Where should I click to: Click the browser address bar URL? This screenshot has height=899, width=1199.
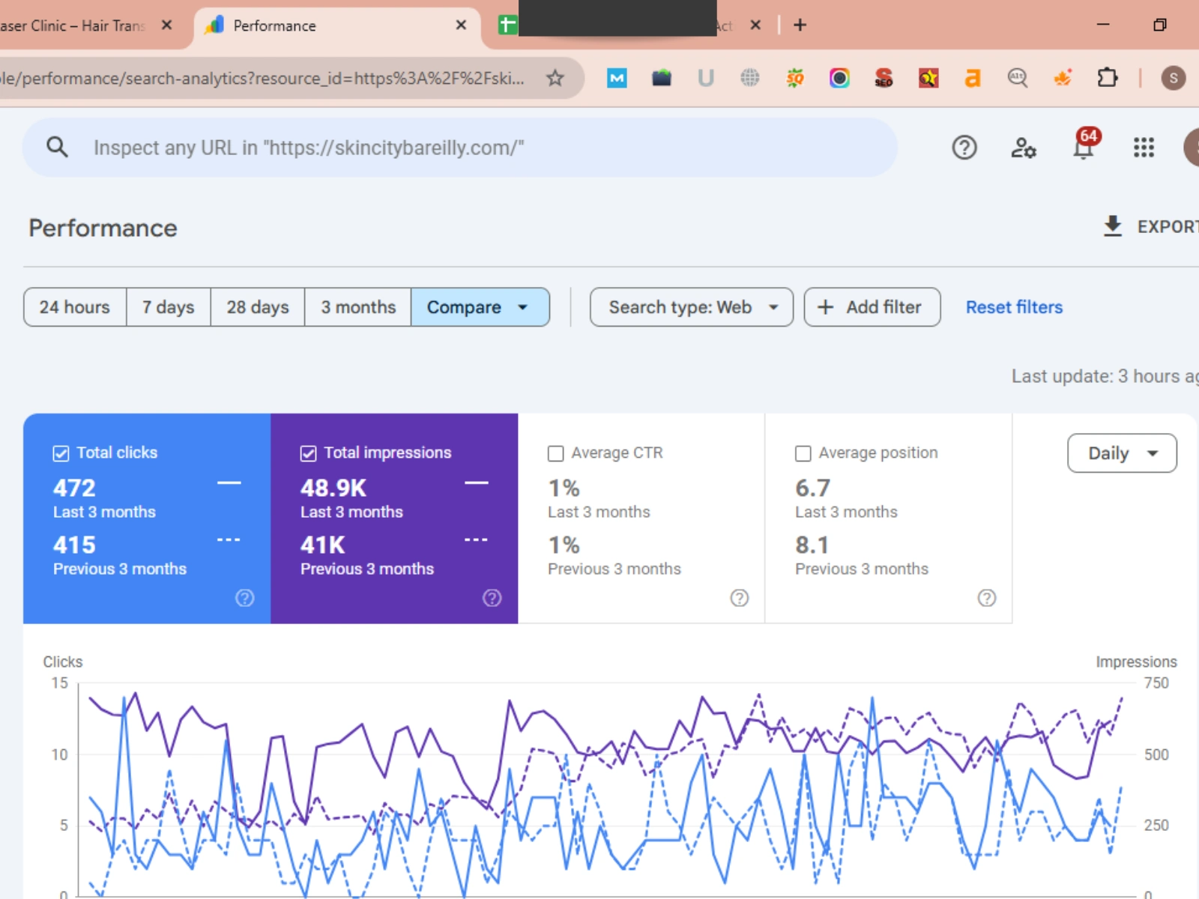coord(262,78)
